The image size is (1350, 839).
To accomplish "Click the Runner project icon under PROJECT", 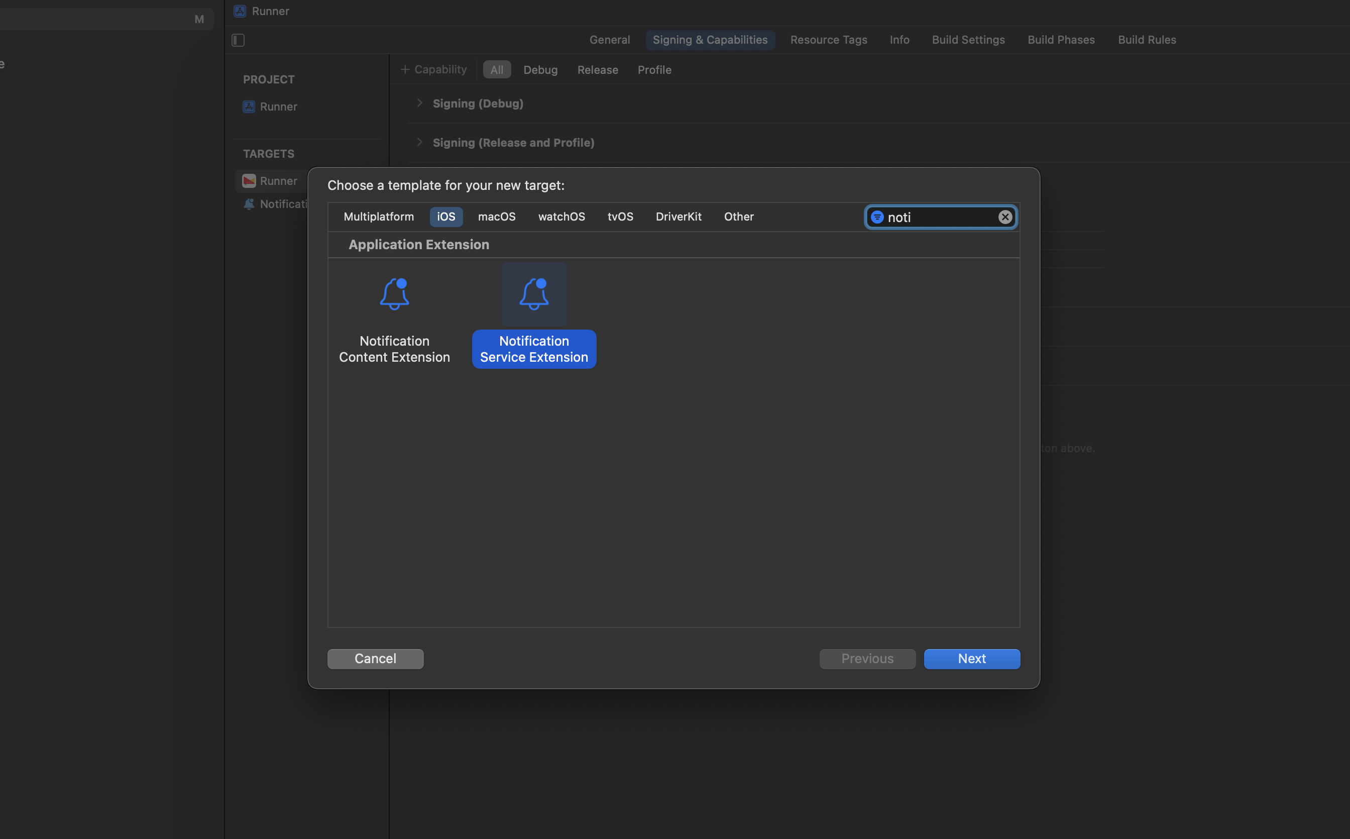I will 249,107.
